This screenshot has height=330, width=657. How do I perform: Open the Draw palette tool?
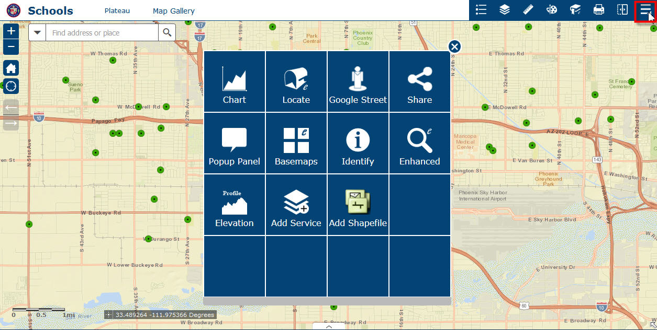552,10
